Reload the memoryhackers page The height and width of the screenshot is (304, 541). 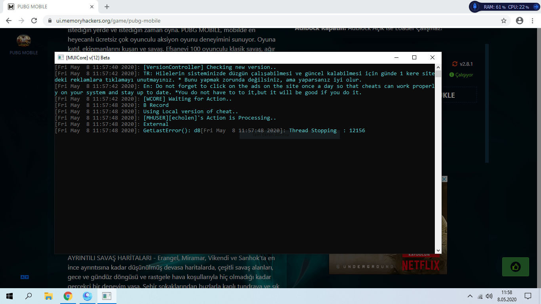(34, 21)
